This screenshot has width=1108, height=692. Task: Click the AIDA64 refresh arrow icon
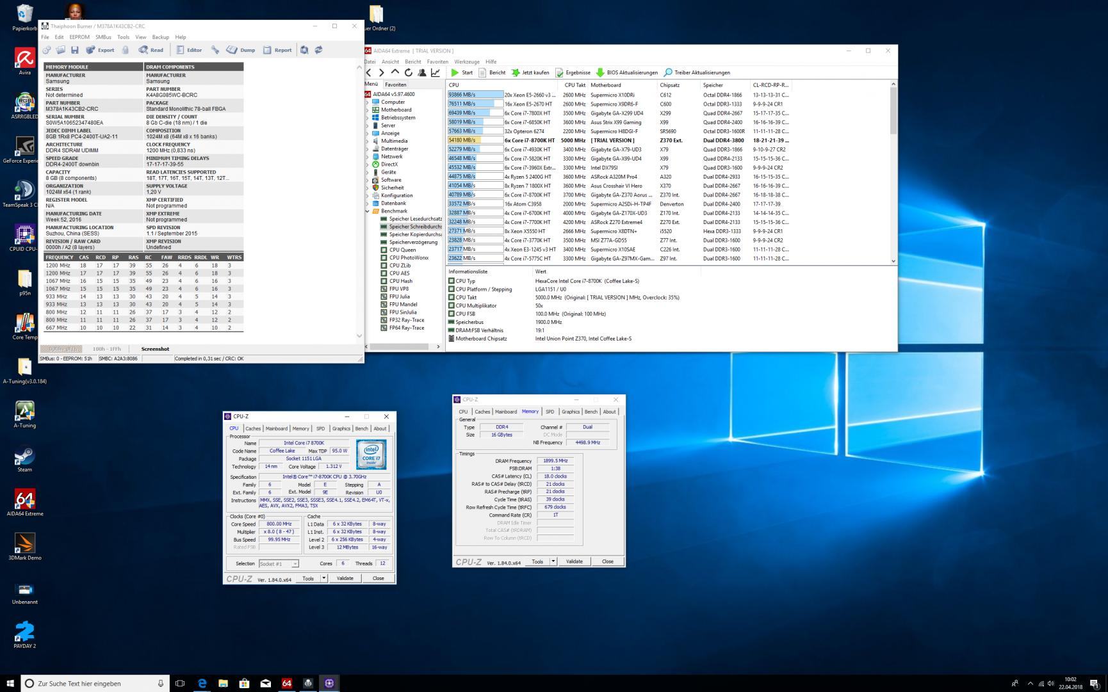(408, 72)
